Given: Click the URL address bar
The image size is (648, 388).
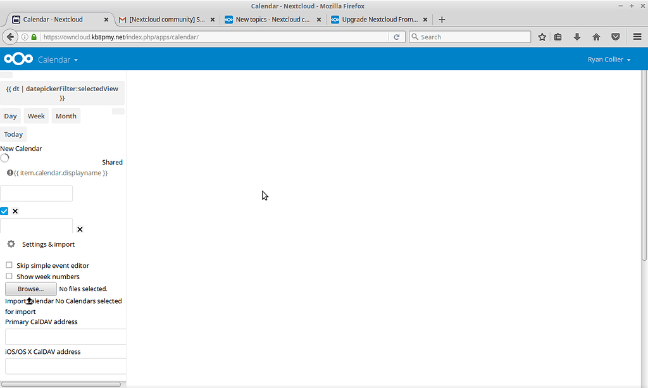Looking at the screenshot, I should (x=215, y=37).
